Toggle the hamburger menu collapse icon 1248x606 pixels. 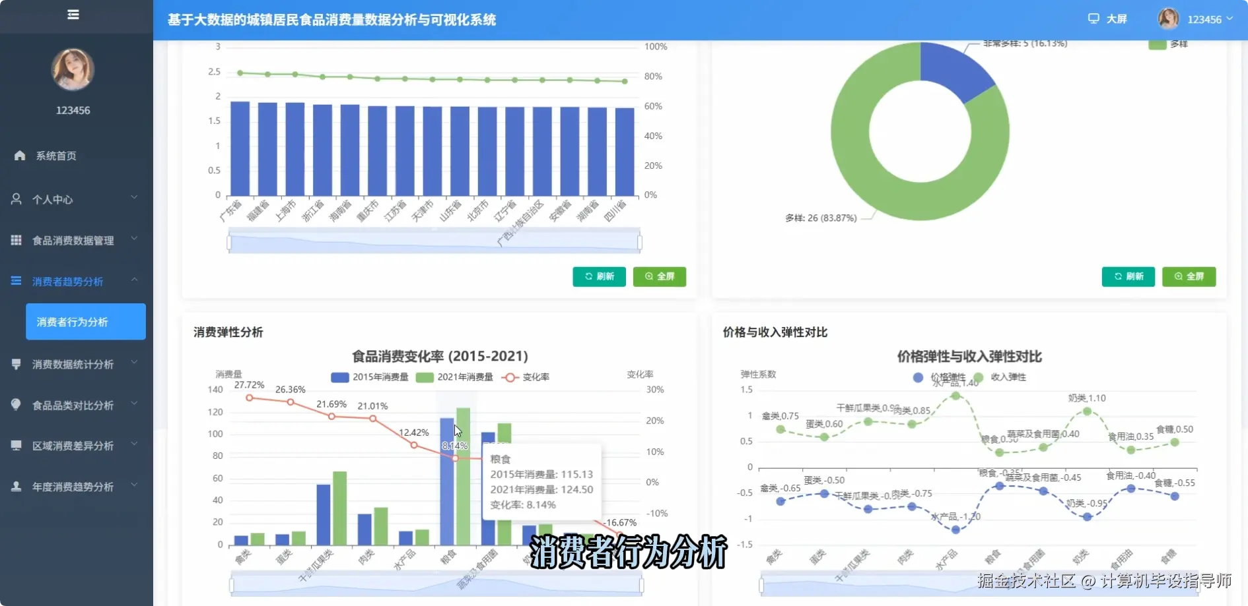73,15
